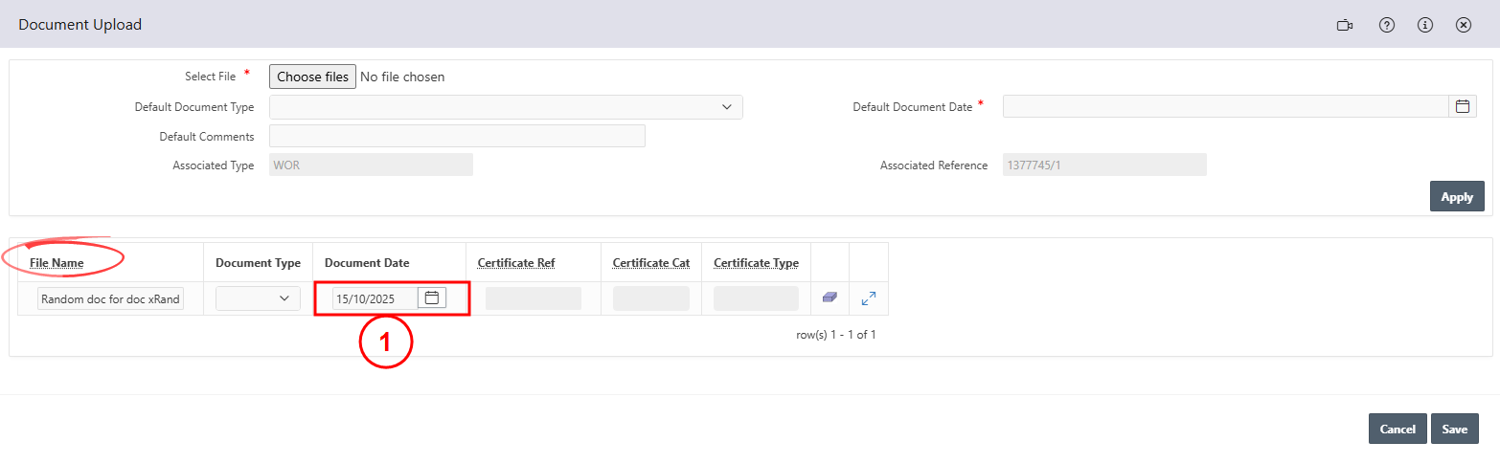Click the video camera icon in header
1500x463 pixels.
tap(1344, 25)
